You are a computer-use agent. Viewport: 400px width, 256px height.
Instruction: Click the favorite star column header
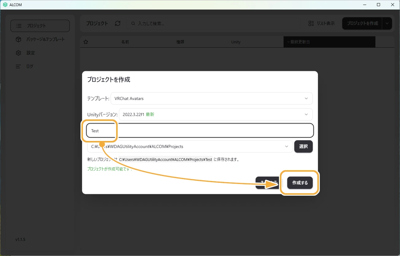pos(86,42)
